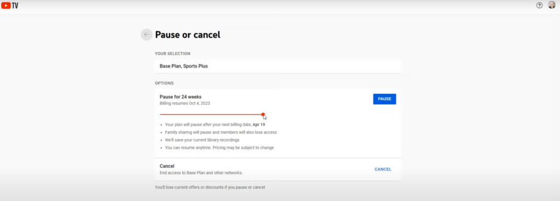
Task: Click "Billing resumes Oct 4, 2023" text
Action: point(185,103)
